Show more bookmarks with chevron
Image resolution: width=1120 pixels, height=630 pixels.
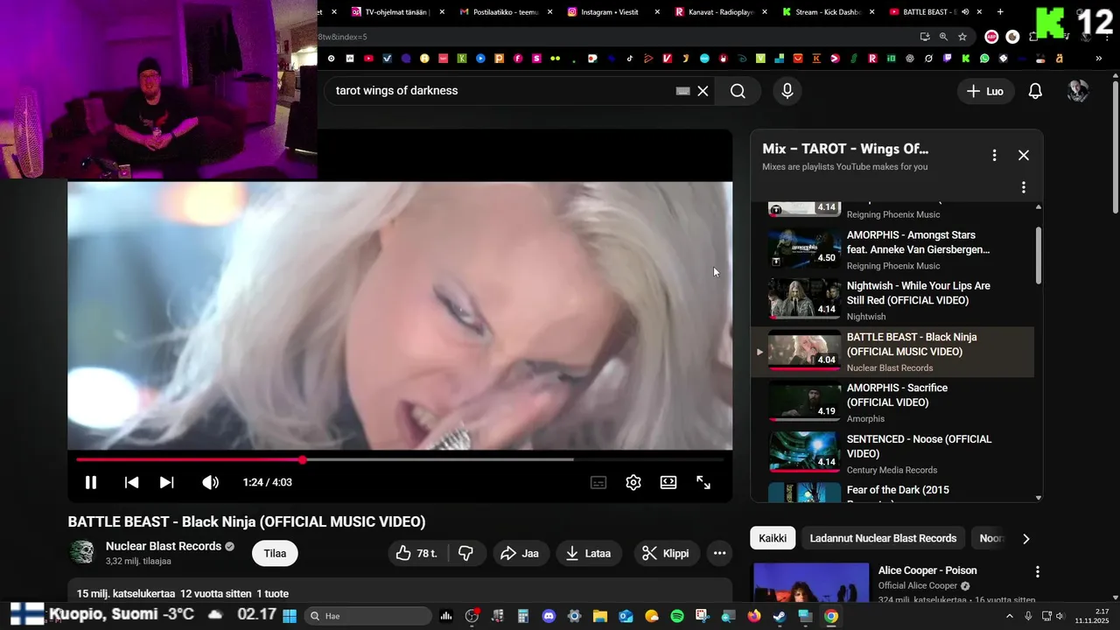coord(1099,59)
